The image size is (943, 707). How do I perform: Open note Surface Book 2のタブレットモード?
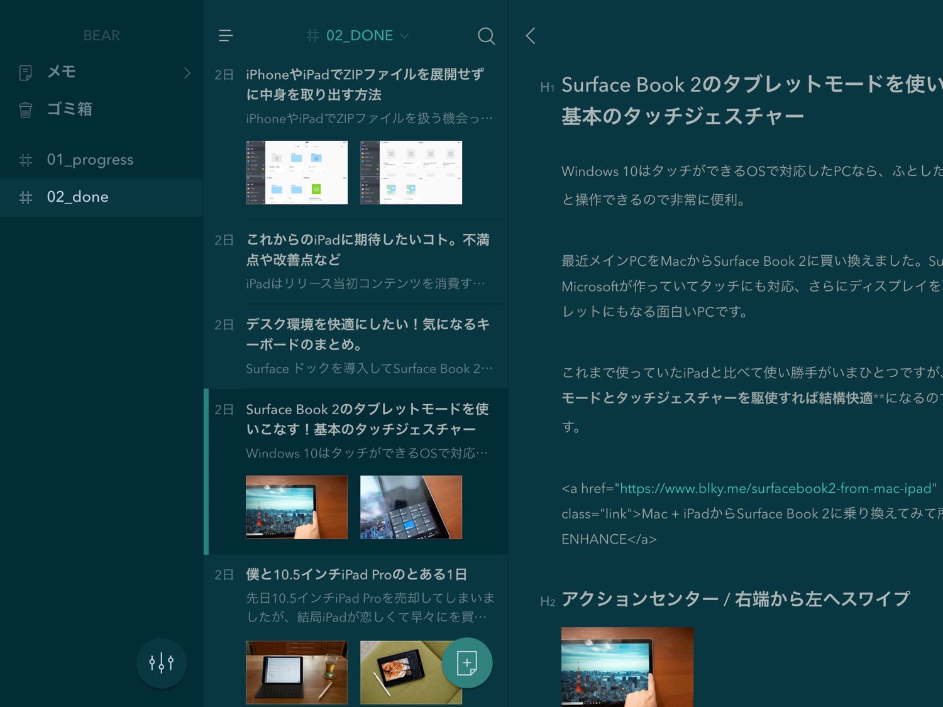click(x=356, y=471)
